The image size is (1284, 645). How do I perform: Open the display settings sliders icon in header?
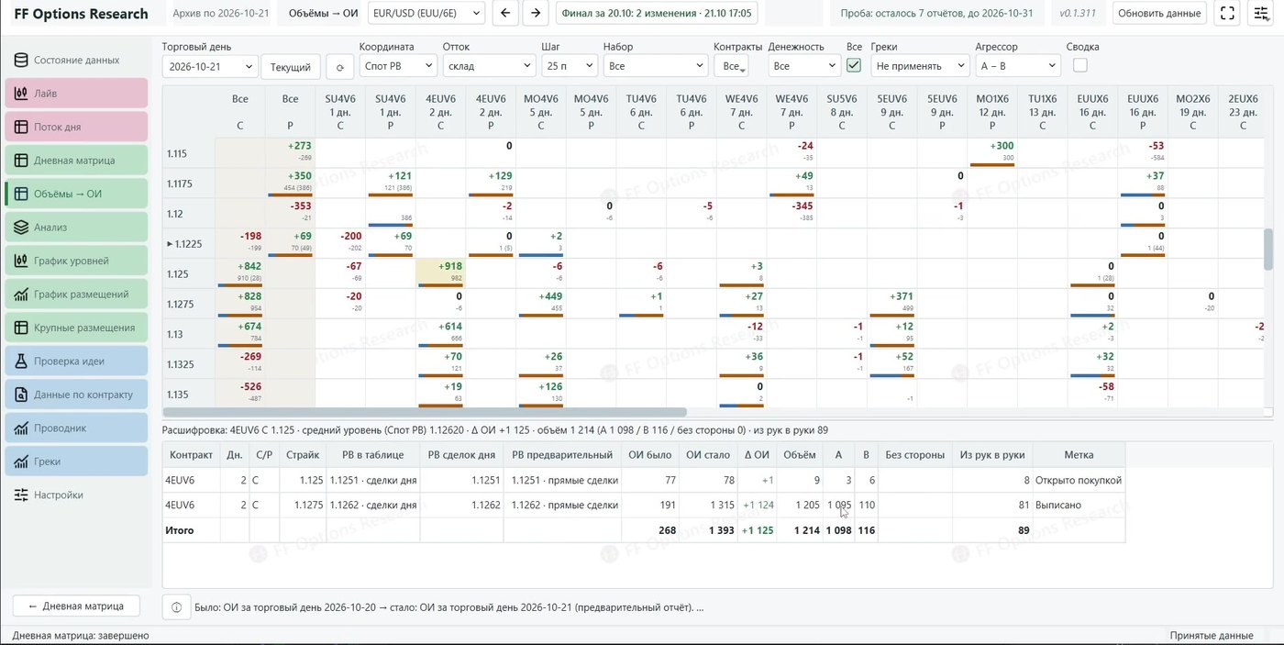[1260, 14]
